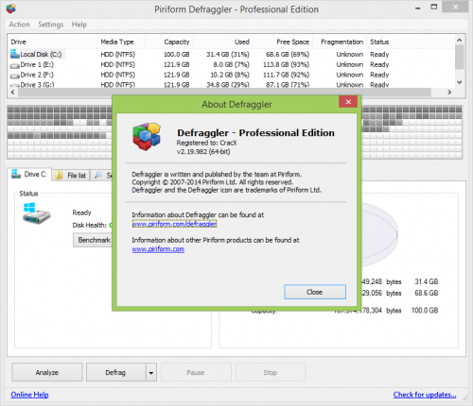Click 'Registered to: CracX' text
Viewport: 473px width, 406px height.
tap(206, 143)
